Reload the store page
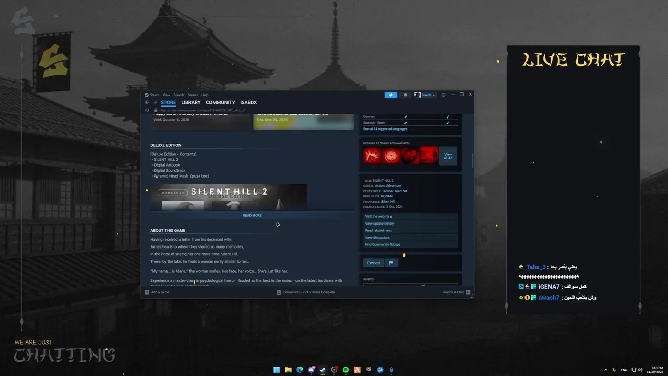Image resolution: width=668 pixels, height=376 pixels. pos(147,110)
